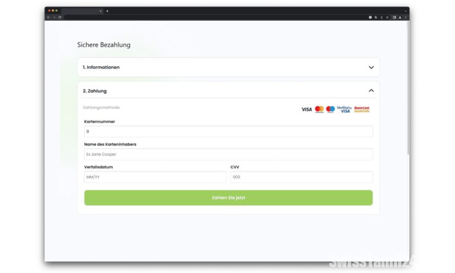This screenshot has height=273, width=455.
Task: Expand the 1. Informationen section chevron
Action: coord(371,68)
